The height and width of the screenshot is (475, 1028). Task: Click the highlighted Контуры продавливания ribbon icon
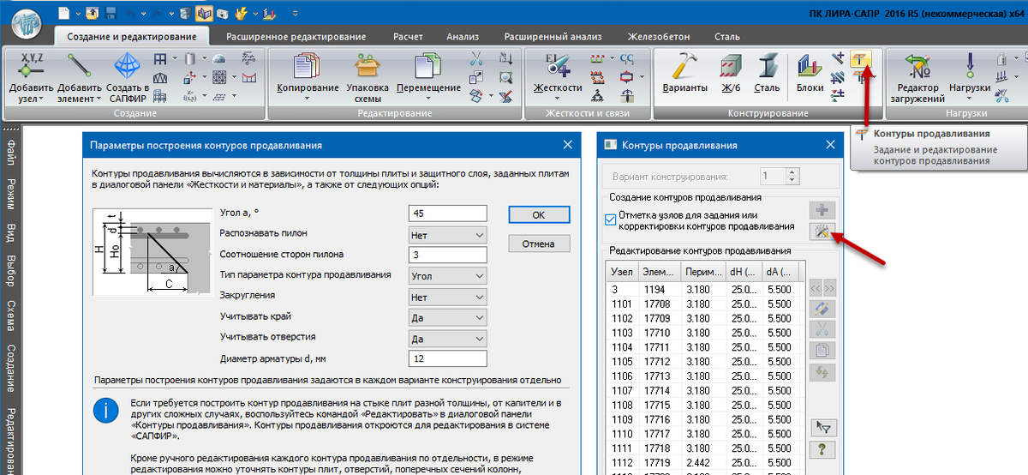click(862, 58)
